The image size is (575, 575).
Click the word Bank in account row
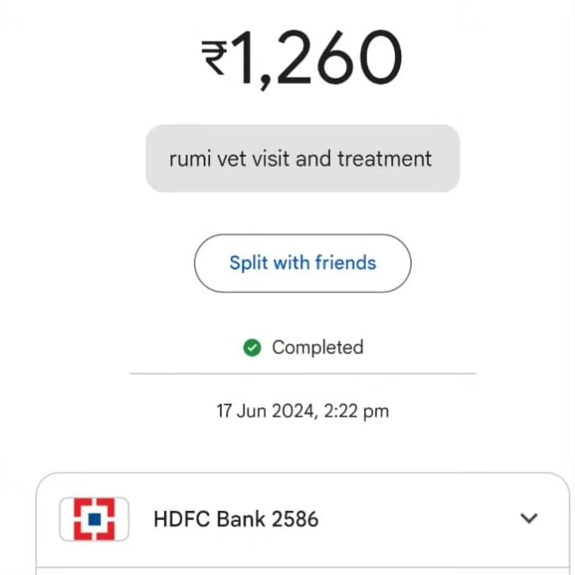pyautogui.click(x=238, y=519)
